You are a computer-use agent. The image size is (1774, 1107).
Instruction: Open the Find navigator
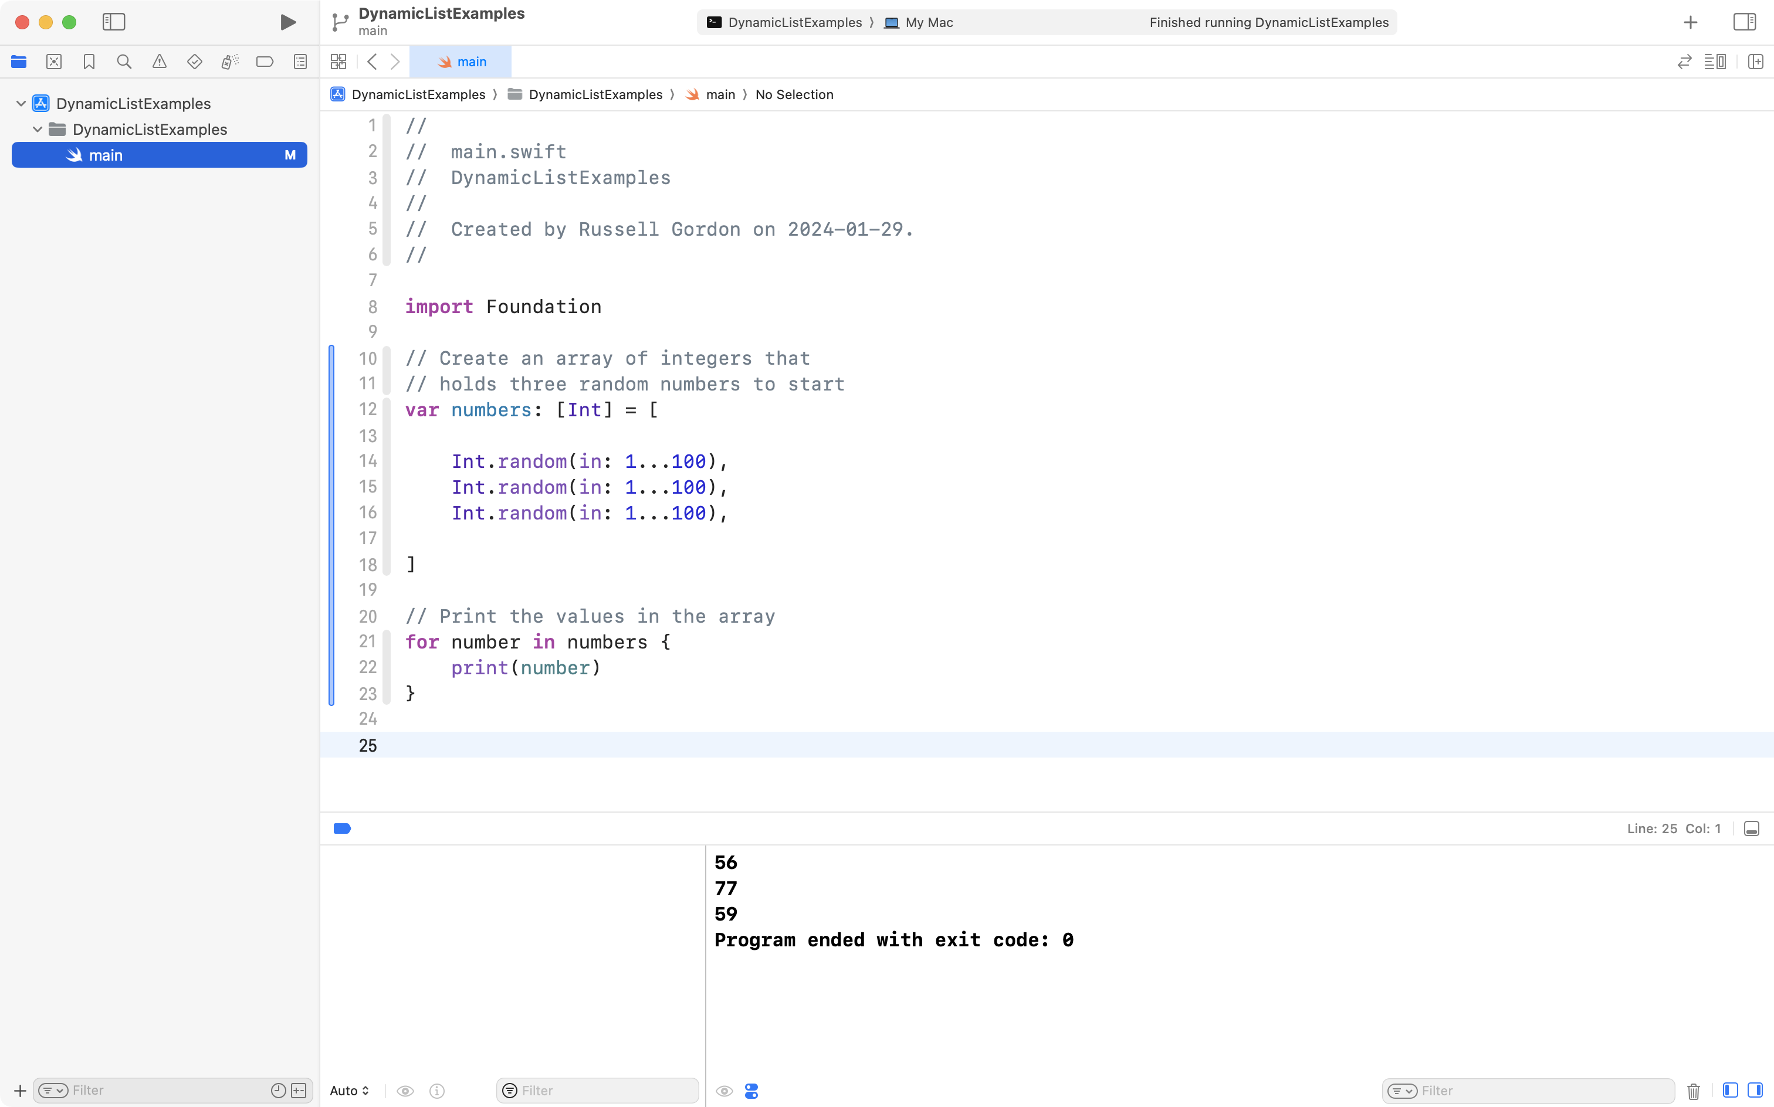pyautogui.click(x=124, y=62)
